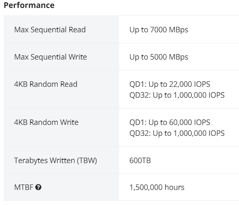
Task: Click the Up to 7000 MBps value
Action: [158, 30]
